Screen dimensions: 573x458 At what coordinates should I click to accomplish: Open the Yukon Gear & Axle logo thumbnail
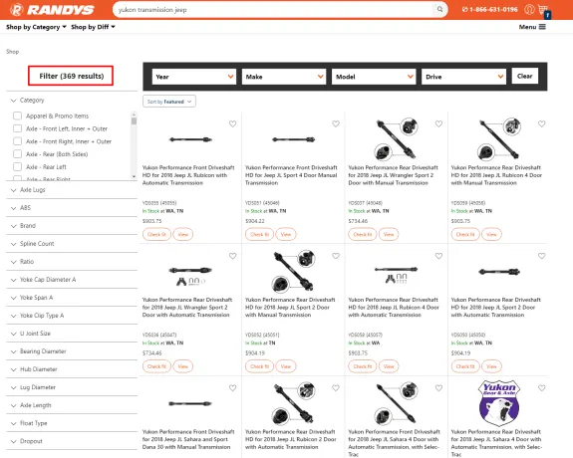[x=499, y=403]
